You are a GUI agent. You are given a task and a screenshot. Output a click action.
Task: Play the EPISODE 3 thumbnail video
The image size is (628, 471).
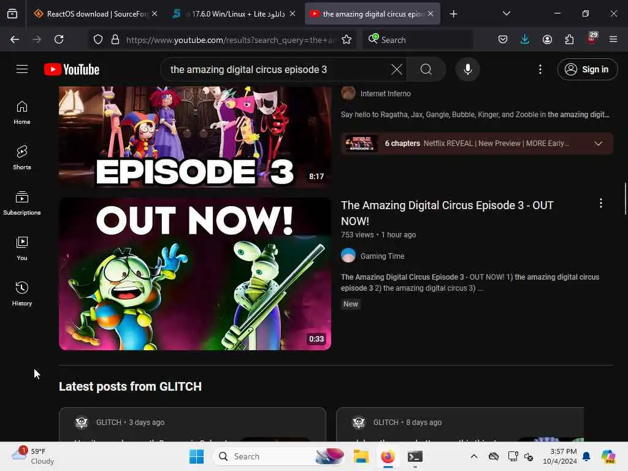tap(195, 137)
